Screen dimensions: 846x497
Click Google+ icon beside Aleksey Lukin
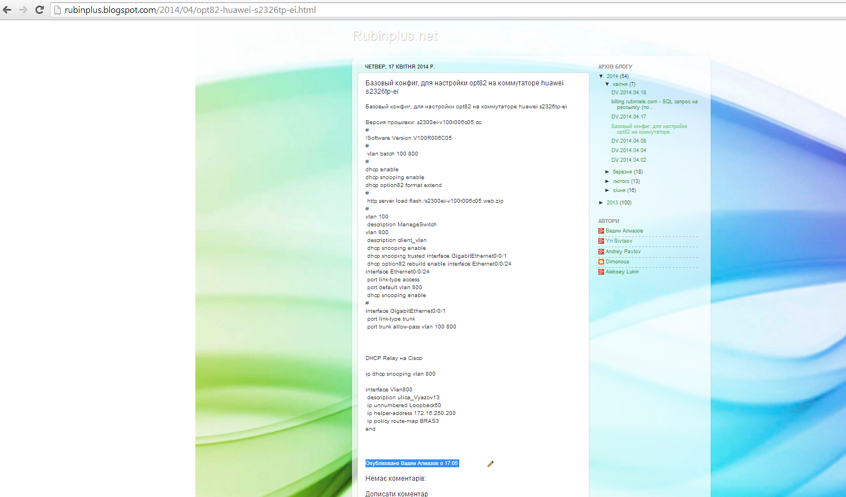(x=601, y=272)
